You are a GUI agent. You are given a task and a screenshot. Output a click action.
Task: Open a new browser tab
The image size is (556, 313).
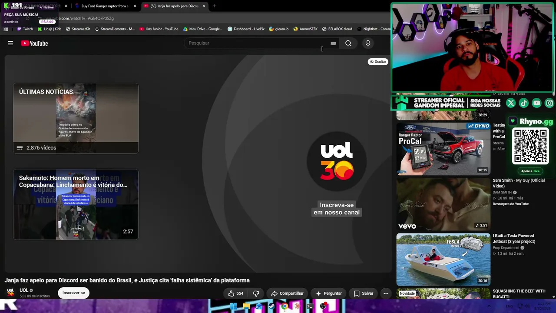click(214, 6)
